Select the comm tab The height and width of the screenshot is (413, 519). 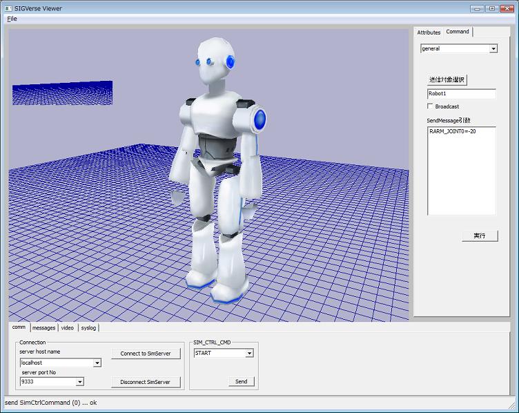coord(19,327)
